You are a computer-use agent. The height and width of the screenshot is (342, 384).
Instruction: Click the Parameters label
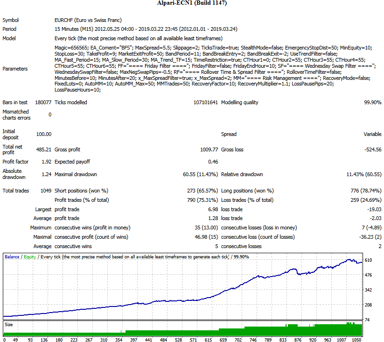(15, 69)
